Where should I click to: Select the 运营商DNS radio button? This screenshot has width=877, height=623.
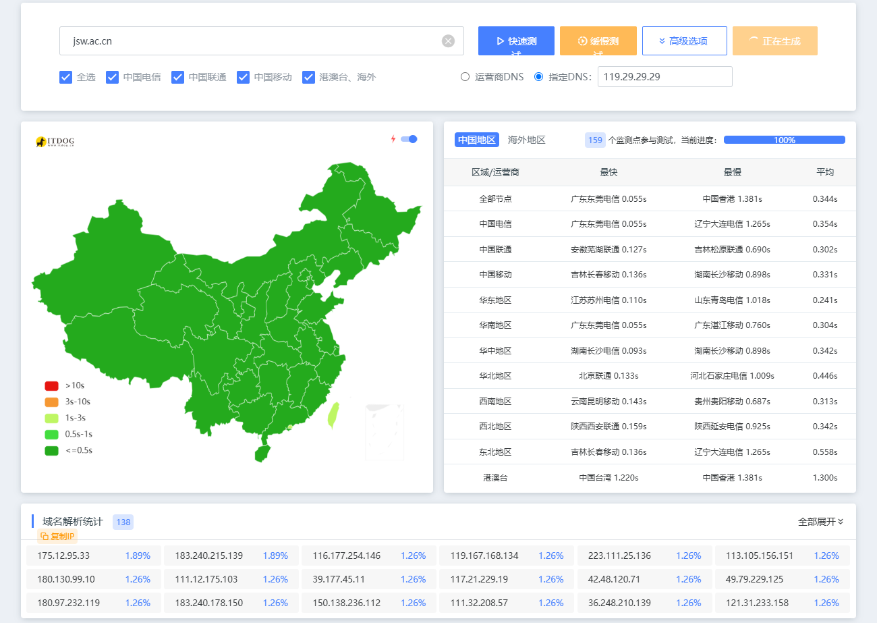coord(464,76)
